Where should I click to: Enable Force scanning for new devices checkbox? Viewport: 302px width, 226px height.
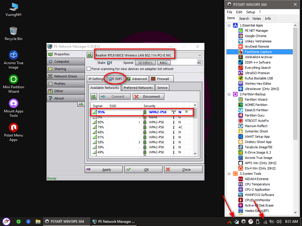coord(89,69)
